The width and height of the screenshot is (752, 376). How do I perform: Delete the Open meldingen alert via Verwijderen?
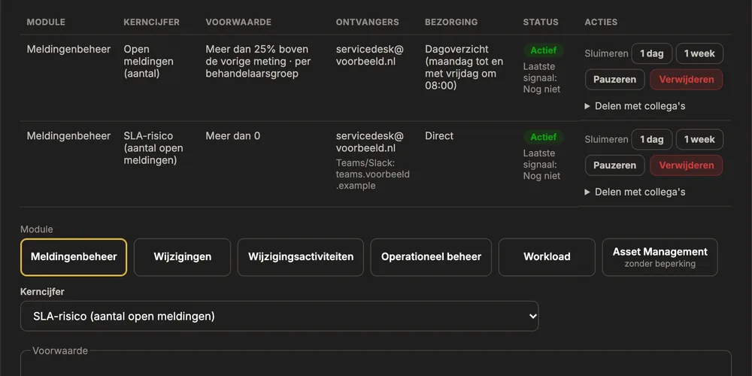[x=687, y=80]
